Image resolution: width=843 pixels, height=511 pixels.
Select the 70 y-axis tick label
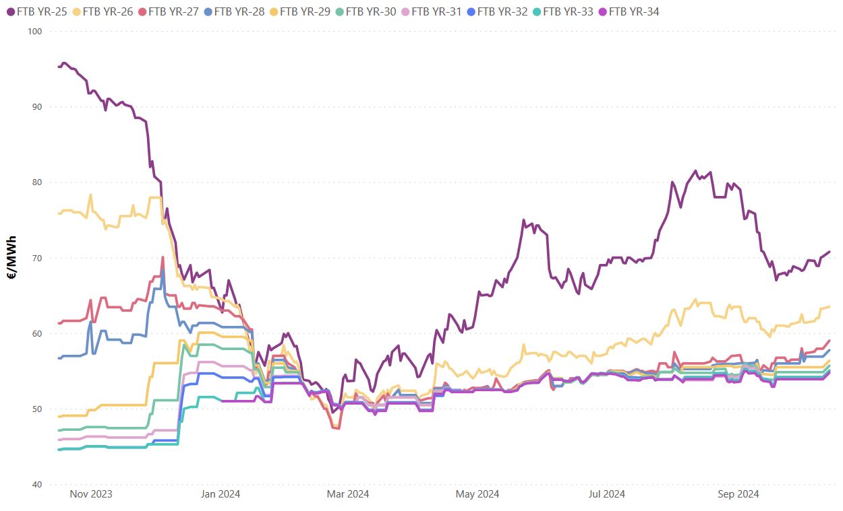[x=37, y=258]
